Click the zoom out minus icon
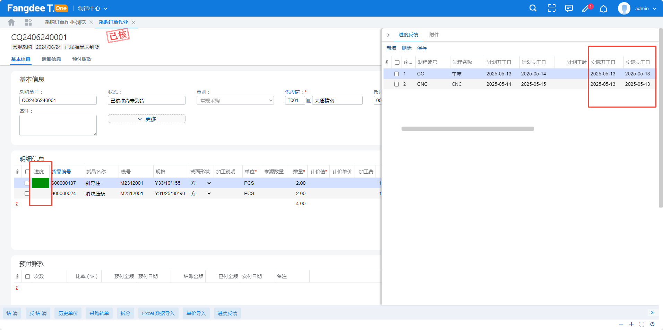Screen dimensions: 663x330 (621, 324)
